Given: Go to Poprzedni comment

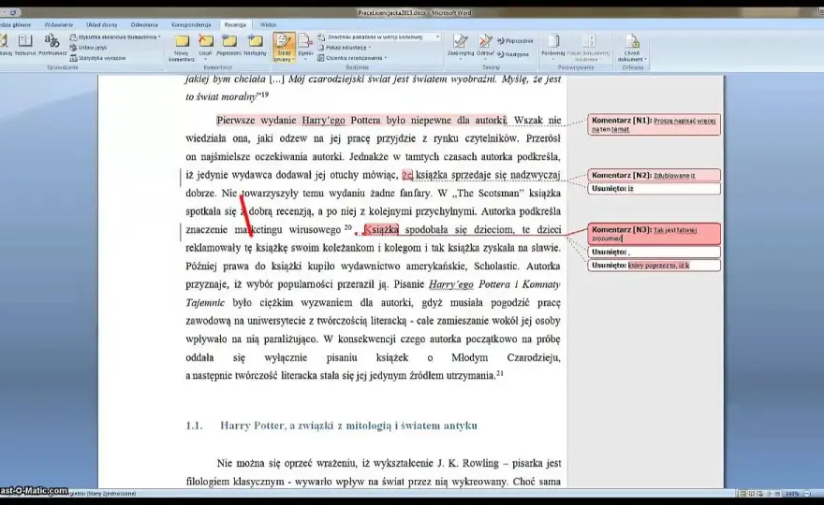Looking at the screenshot, I should click(229, 45).
